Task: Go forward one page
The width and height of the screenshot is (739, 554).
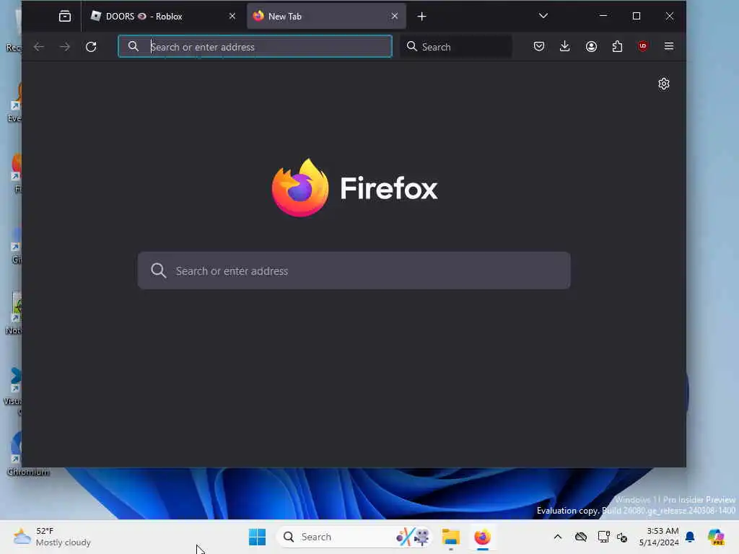Action: 65,47
